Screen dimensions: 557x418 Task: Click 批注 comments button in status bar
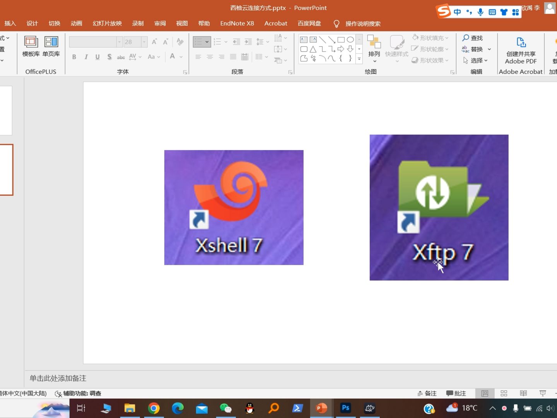pos(456,393)
